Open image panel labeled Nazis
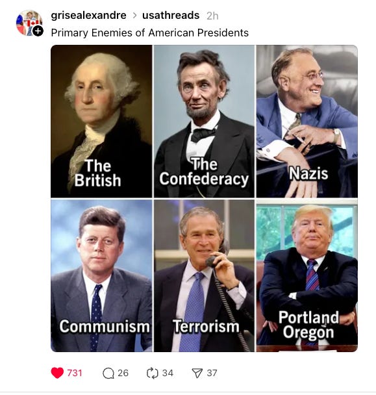 307,121
